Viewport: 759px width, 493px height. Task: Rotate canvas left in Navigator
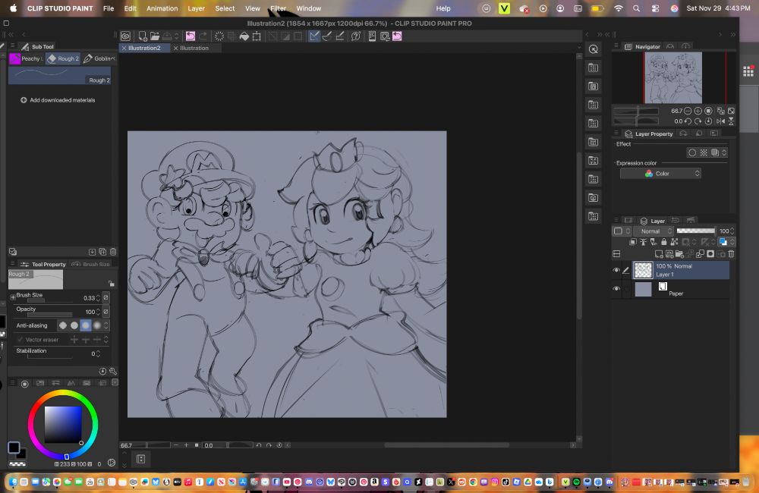pos(688,121)
